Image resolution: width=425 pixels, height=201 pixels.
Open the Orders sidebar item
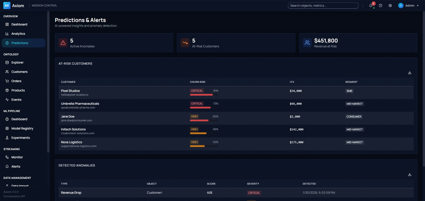point(23,81)
